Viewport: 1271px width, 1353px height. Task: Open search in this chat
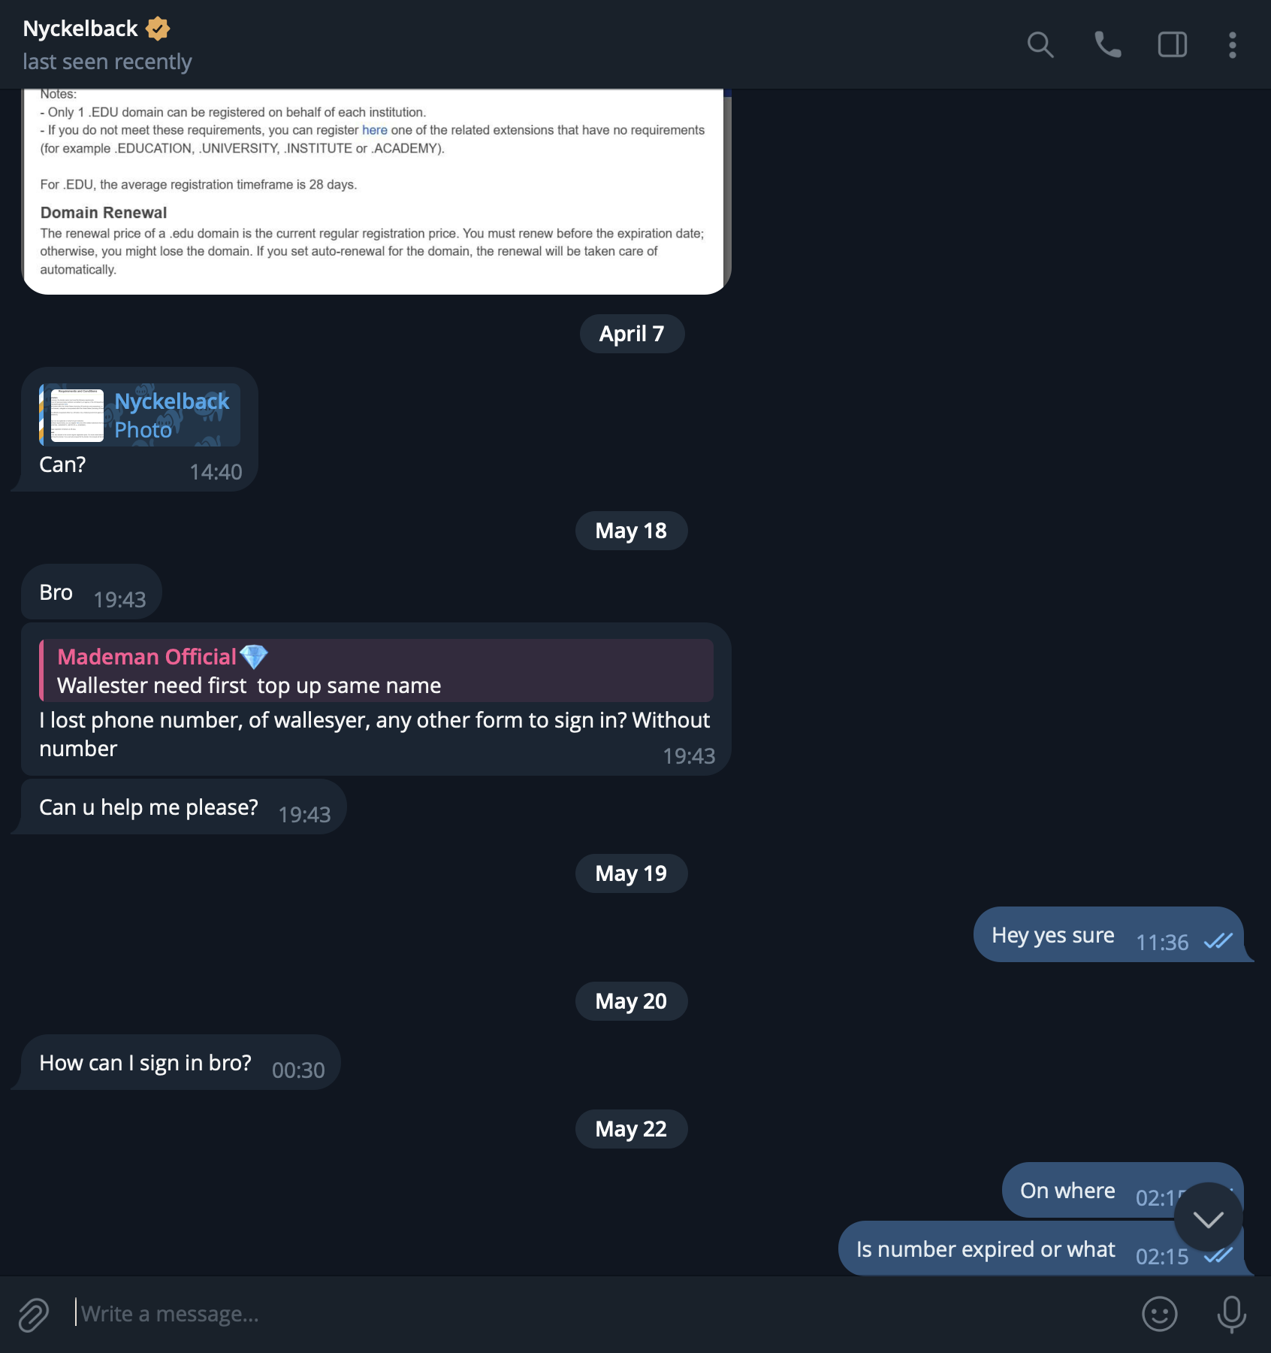(x=1040, y=45)
